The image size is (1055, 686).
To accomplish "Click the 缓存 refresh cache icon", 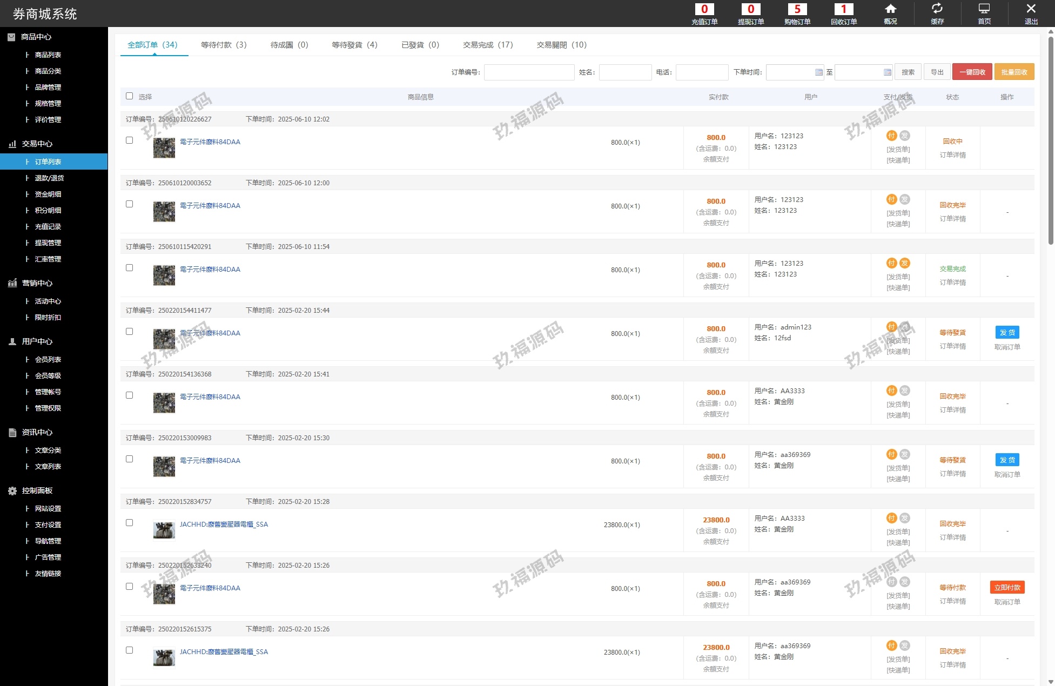I will (937, 9).
